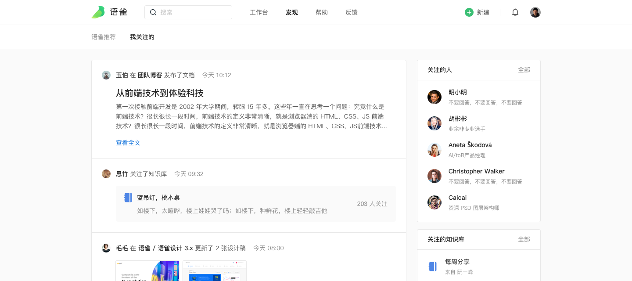Open the 帮助 menu item
Viewport: 632px width, 281px height.
[322, 12]
